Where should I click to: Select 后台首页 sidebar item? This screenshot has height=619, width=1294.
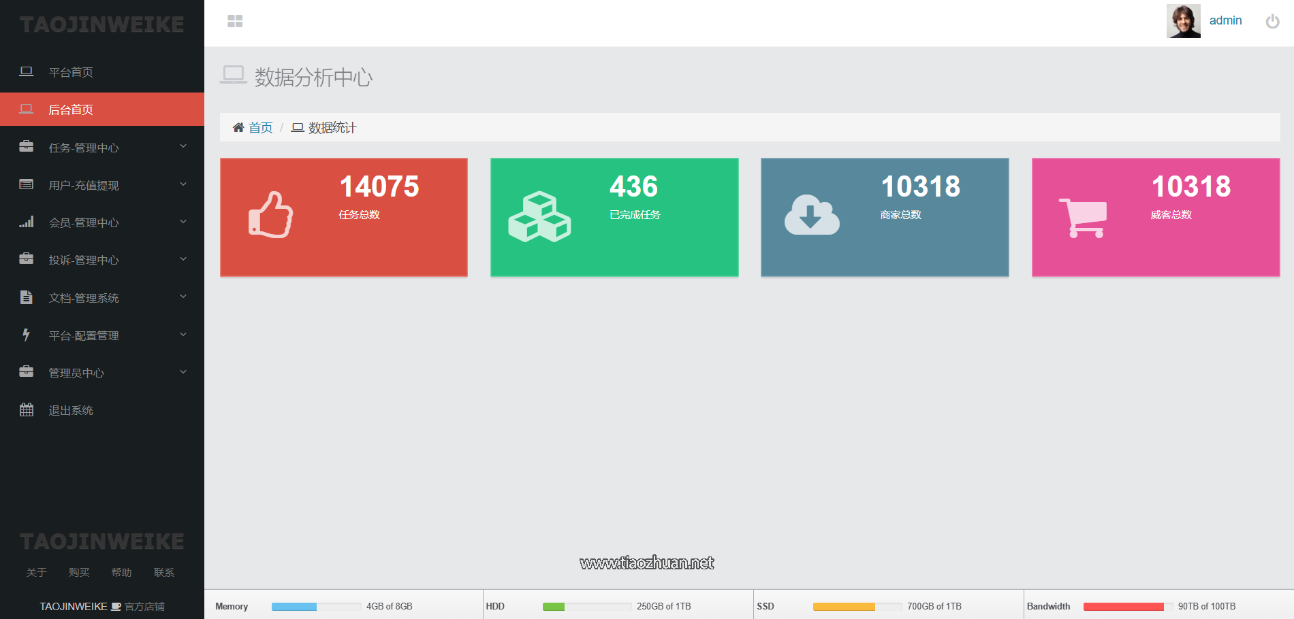pyautogui.click(x=71, y=110)
